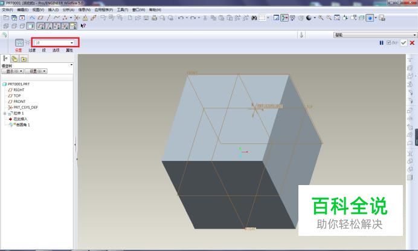
Task: Click the sketch tool icon in the datum toolbar
Action: tap(32, 18)
